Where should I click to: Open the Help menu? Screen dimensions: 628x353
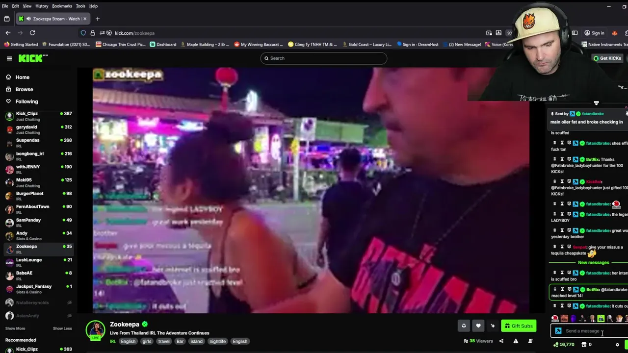tap(93, 6)
